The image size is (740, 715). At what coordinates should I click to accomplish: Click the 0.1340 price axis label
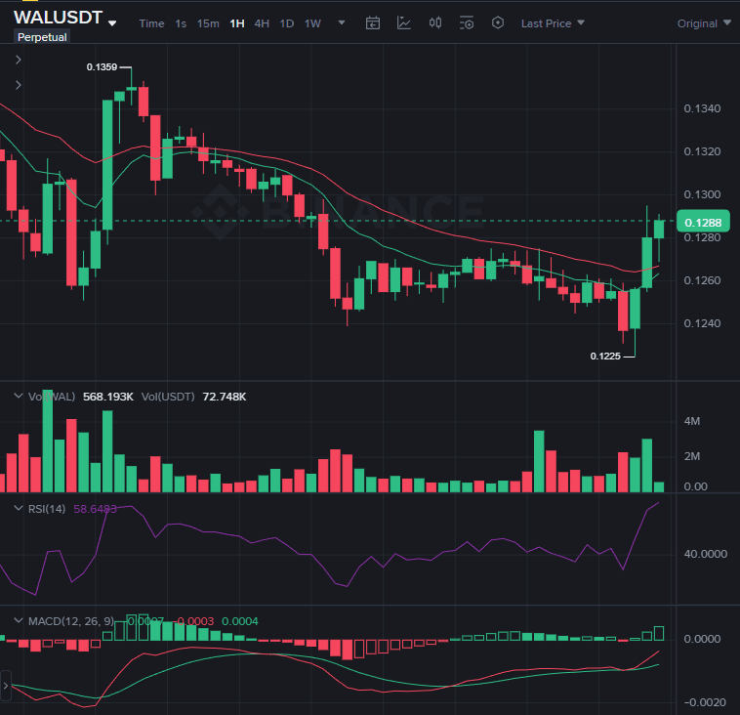[702, 108]
